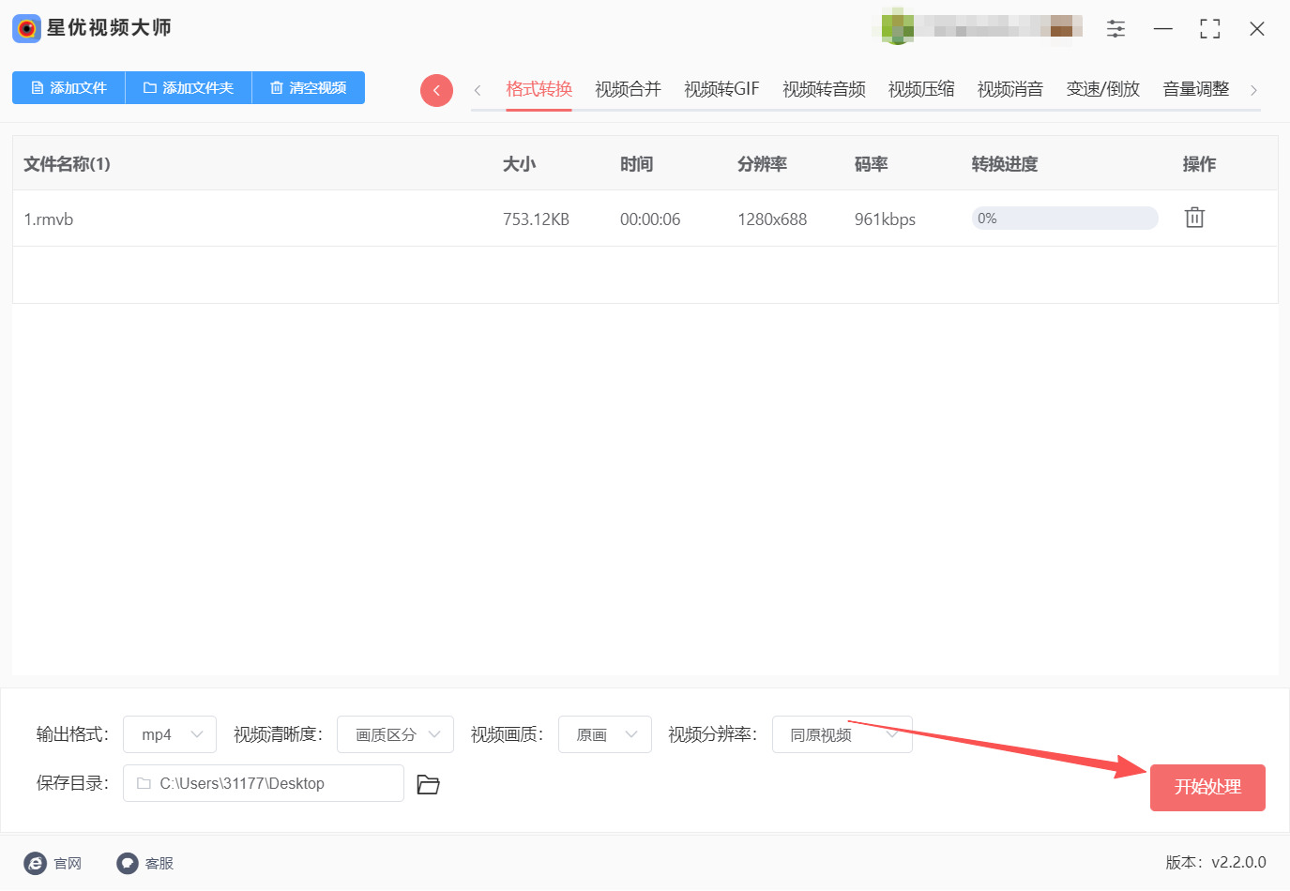Click the right chevron to scroll tabs
Screen dimensions: 1290x891
pyautogui.click(x=1254, y=89)
